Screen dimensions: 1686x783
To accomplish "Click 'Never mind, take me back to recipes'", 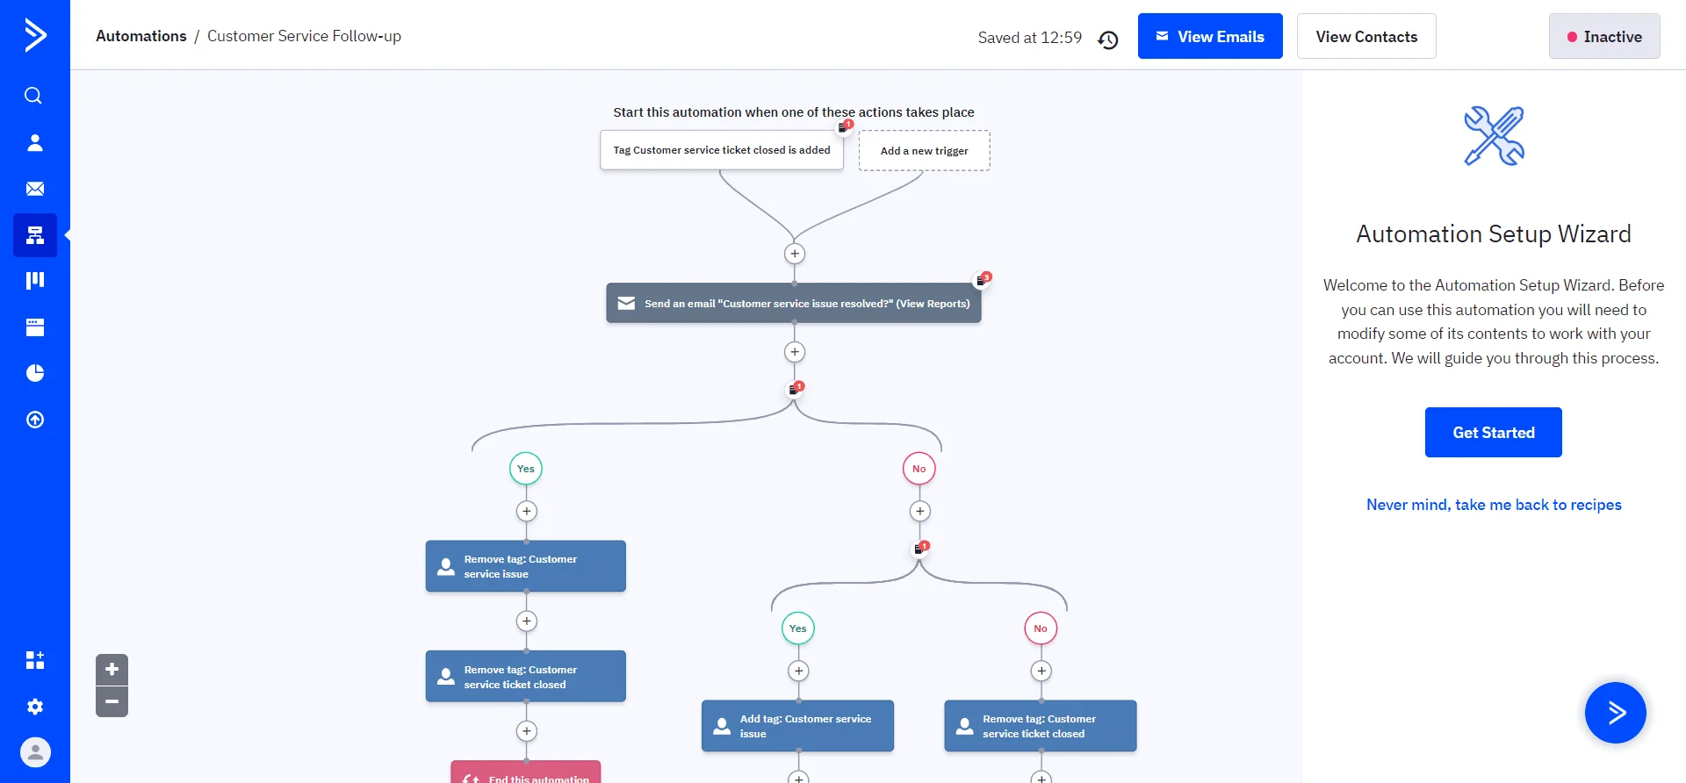I will coord(1493,505).
